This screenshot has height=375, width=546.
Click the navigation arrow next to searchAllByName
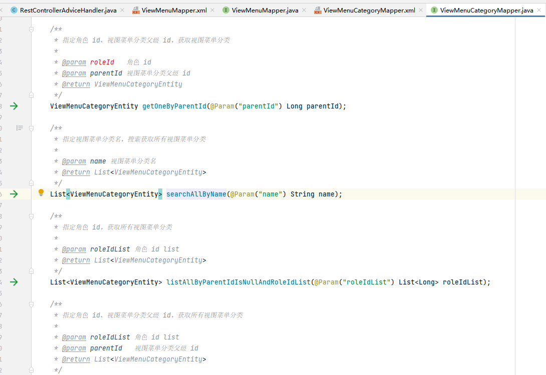pyautogui.click(x=14, y=194)
